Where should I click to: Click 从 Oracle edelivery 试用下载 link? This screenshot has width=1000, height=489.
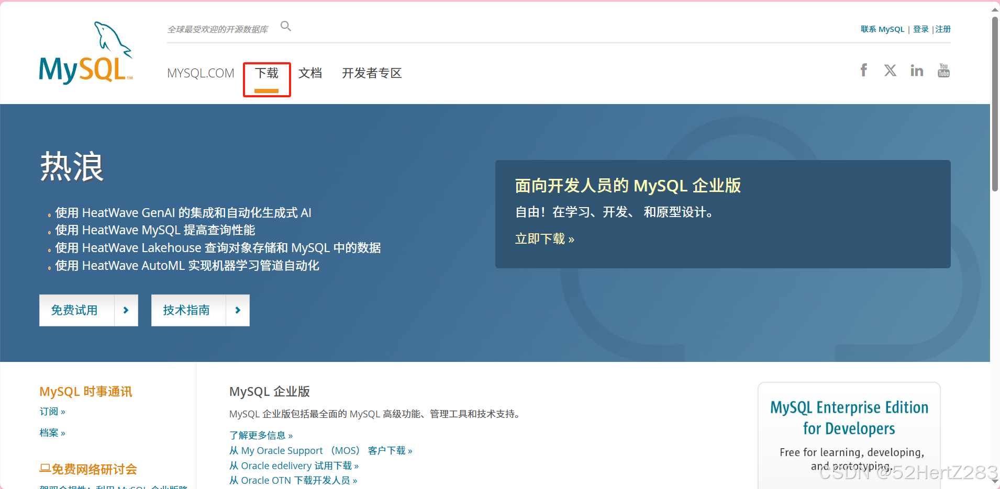[x=294, y=465]
